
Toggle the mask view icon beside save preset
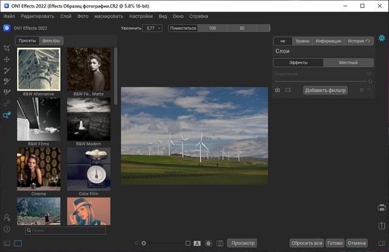pos(287,90)
